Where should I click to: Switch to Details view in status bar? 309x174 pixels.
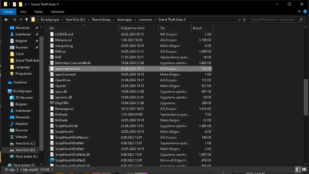(298, 169)
